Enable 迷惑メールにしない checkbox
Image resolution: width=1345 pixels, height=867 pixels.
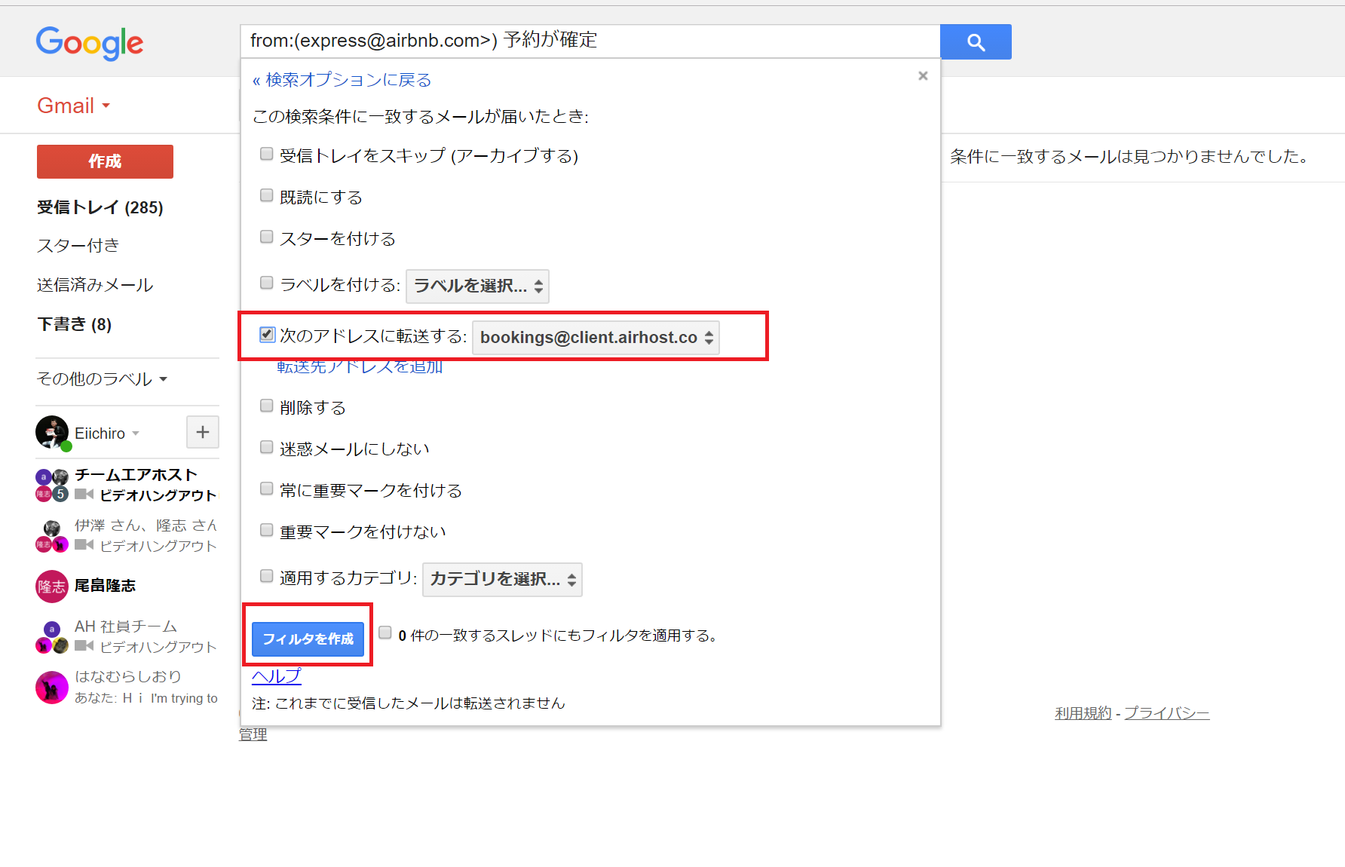click(266, 447)
